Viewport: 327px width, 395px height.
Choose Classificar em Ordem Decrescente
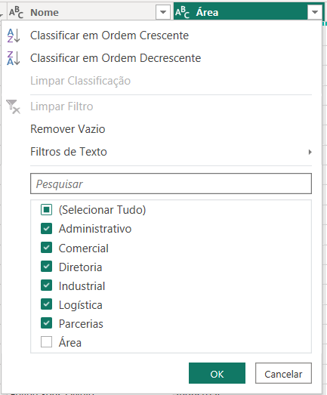[116, 58]
